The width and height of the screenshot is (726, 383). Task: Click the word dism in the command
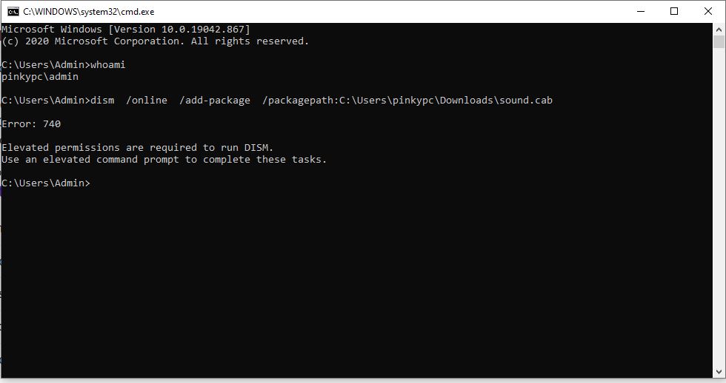102,101
